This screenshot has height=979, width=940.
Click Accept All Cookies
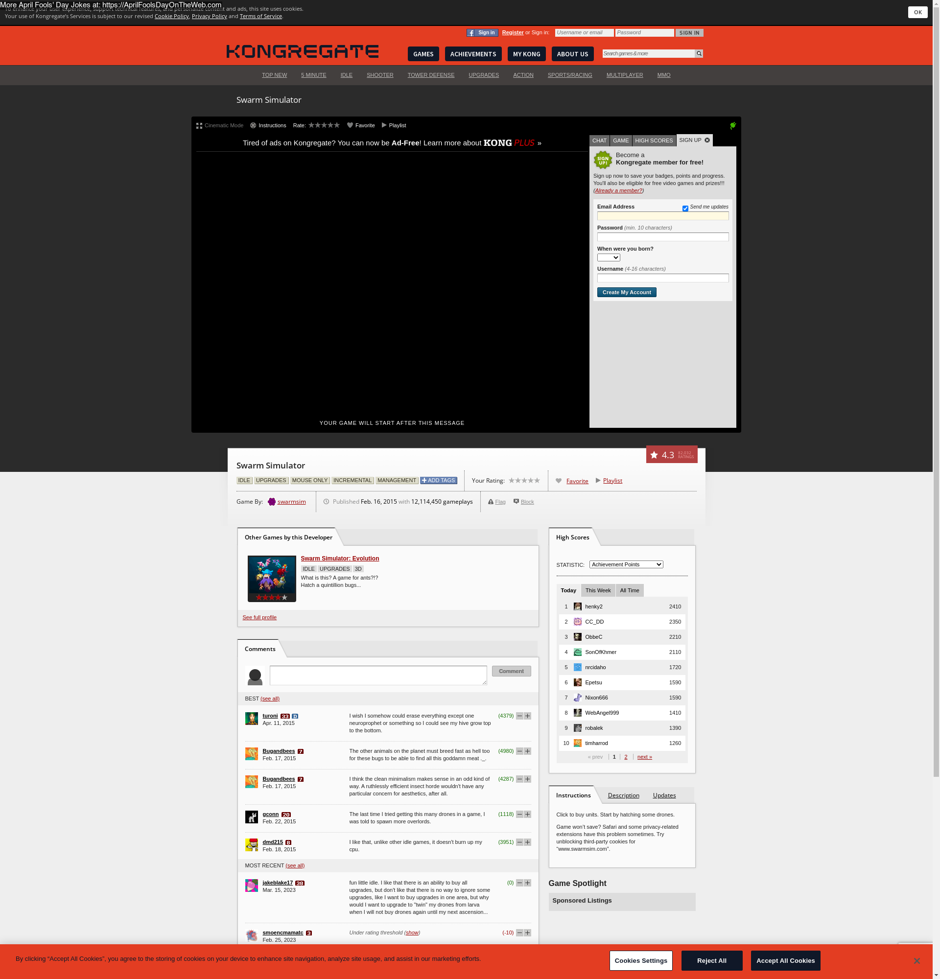pos(785,960)
